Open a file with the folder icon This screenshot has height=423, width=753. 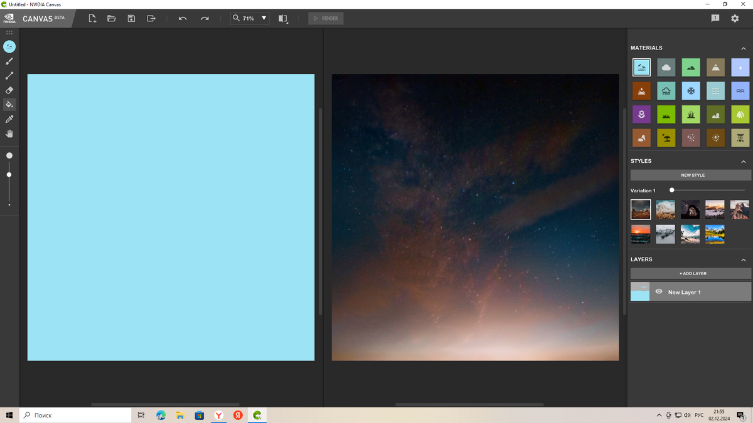pyautogui.click(x=112, y=18)
